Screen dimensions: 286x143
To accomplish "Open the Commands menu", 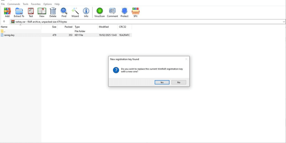I will coord(14,4).
